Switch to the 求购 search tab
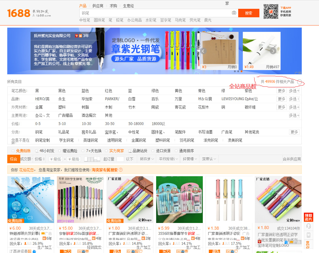Viewport: 319px width, 253px height. [x=113, y=6]
